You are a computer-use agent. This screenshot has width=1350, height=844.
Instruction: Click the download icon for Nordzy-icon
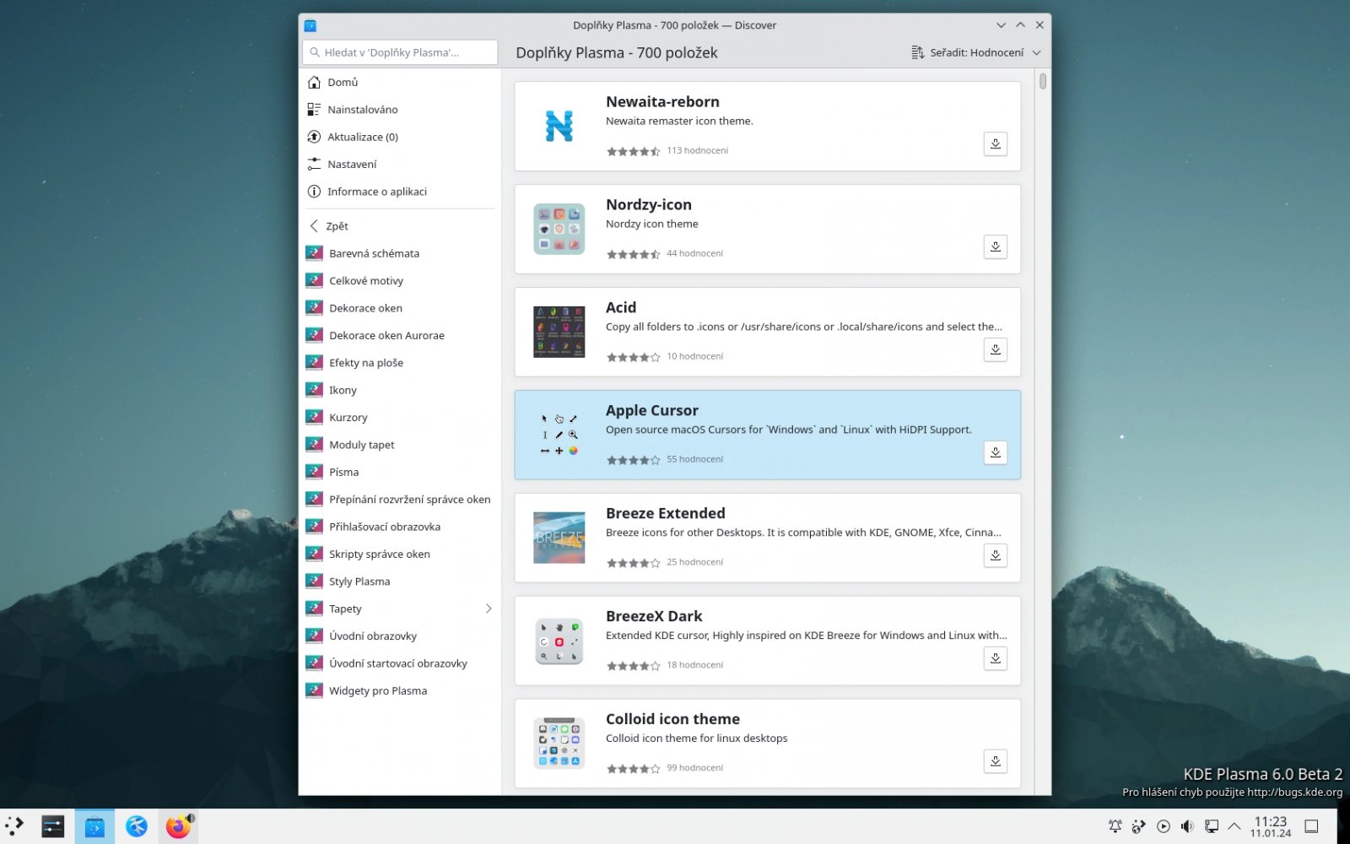coord(996,247)
